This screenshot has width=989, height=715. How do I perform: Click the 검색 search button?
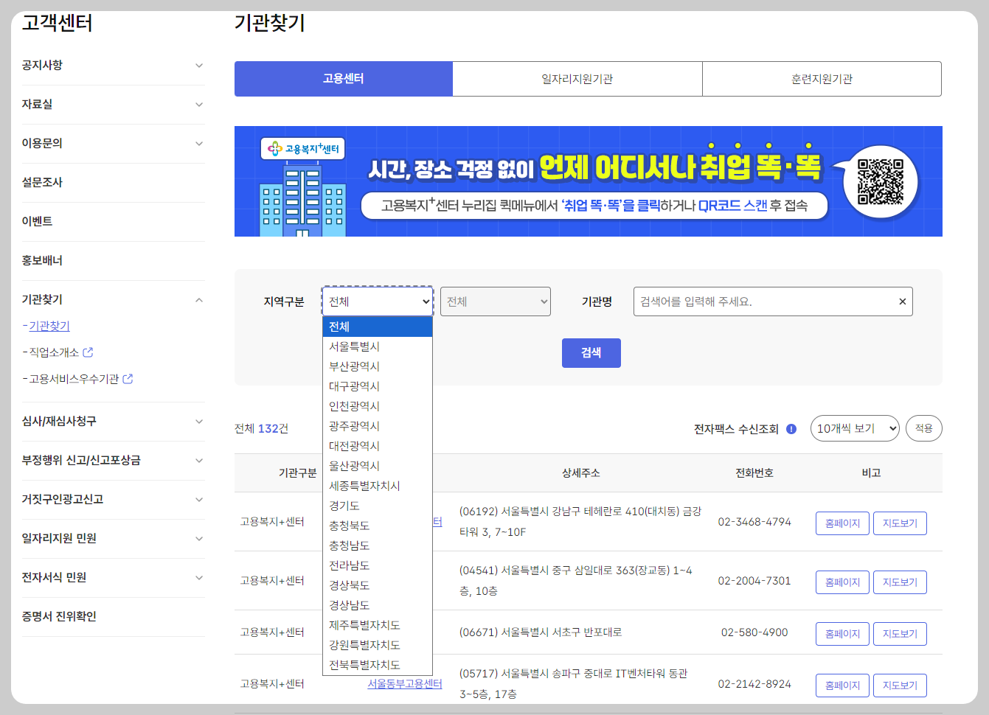pyautogui.click(x=591, y=352)
